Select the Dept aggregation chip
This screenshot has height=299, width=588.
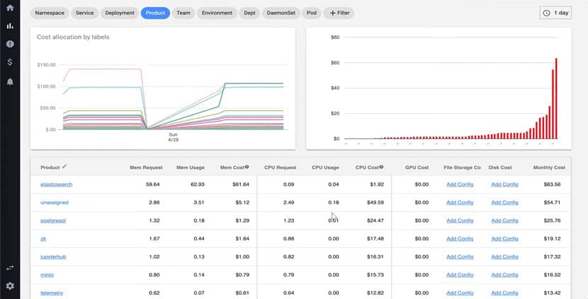pos(249,13)
